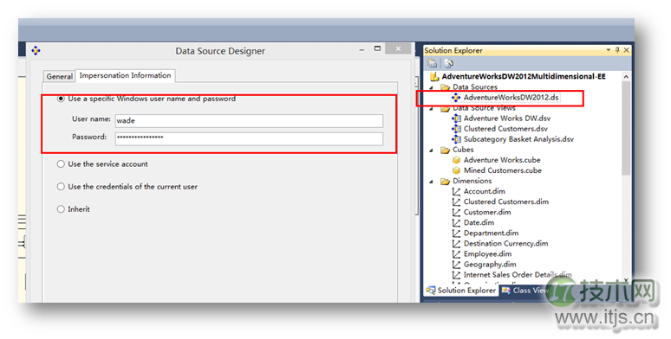
Task: Click the second Solution Explorer toolbar icon
Action: point(448,64)
